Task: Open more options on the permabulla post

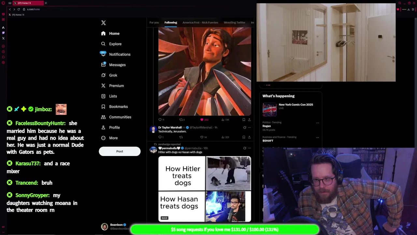Action: [250, 148]
